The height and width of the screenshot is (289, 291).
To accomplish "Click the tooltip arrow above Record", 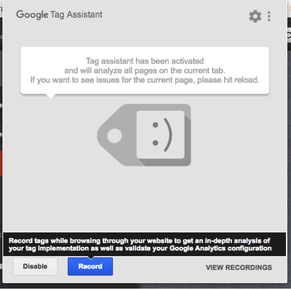I will click(x=91, y=258).
